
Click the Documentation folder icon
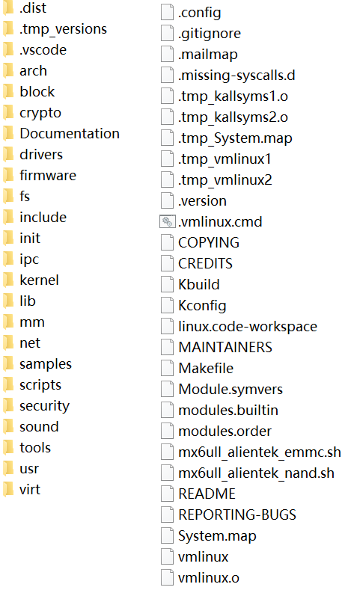[8, 134]
